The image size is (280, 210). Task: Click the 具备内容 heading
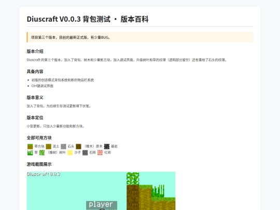coord(35,72)
